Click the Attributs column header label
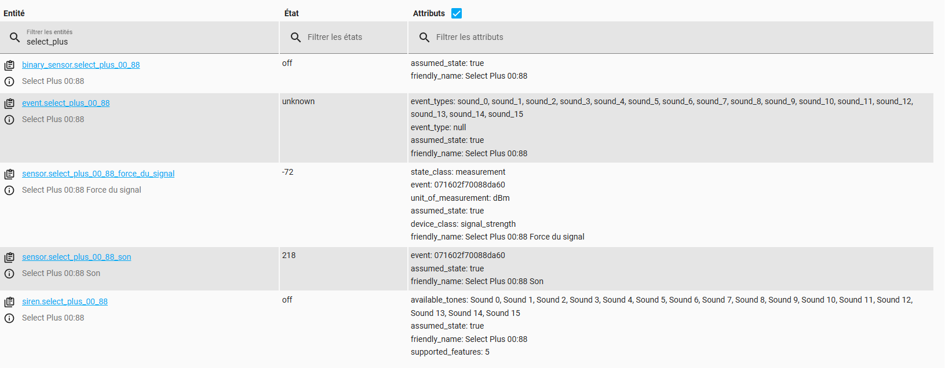Viewport: 945px width, 368px height. click(429, 13)
